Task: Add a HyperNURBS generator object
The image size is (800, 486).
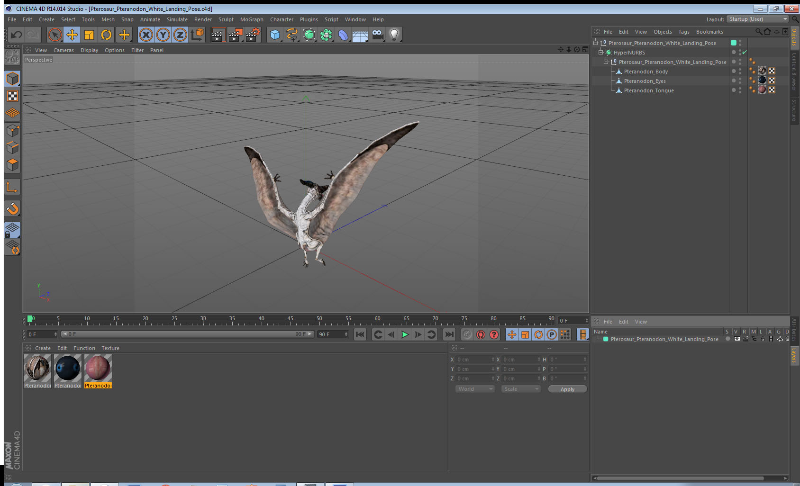Action: [x=309, y=35]
